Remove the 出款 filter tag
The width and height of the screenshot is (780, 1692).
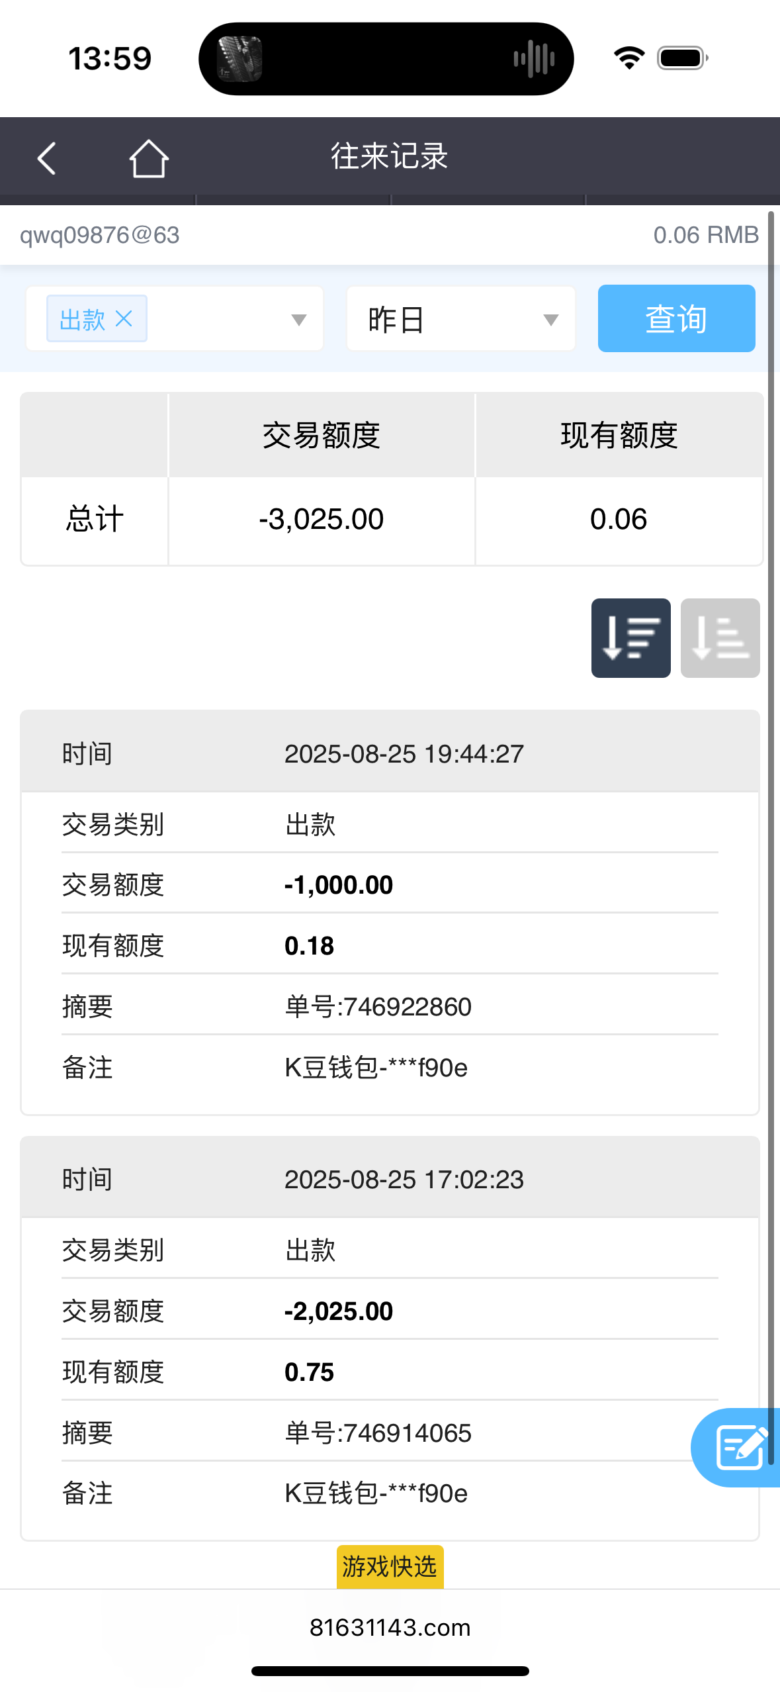click(124, 319)
